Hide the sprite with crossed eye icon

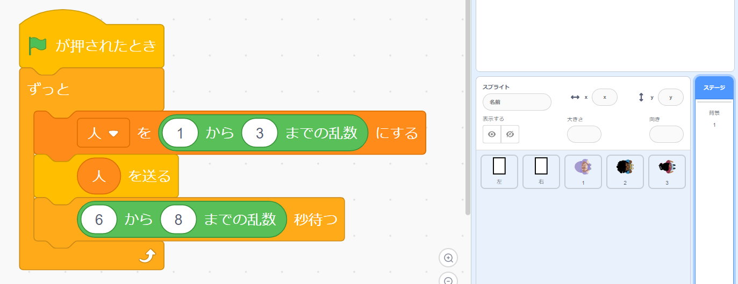[510, 134]
